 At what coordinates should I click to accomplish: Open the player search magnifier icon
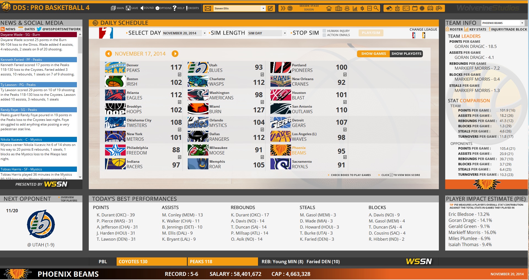point(376,9)
